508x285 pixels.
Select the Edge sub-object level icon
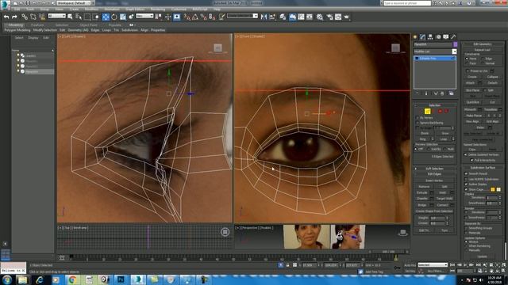tap(427, 111)
